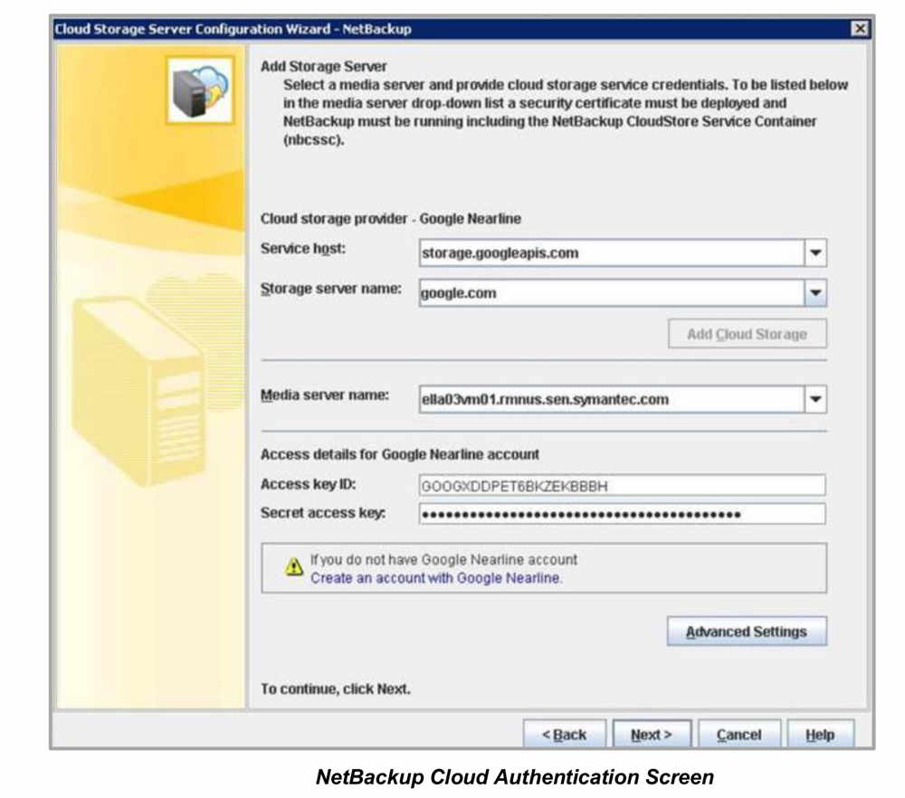Click the 'Service host:' label
Image resolution: width=905 pixels, height=798 pixels.
303,249
